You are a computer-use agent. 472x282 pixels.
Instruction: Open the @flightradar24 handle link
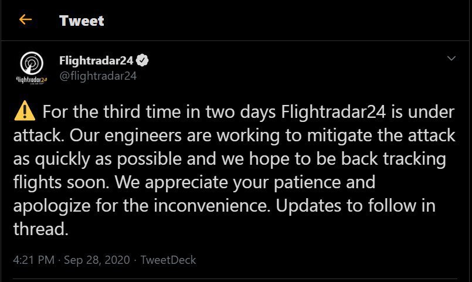tap(98, 76)
